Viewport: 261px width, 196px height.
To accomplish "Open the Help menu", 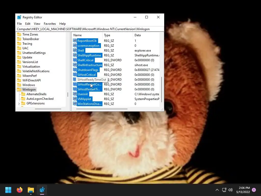I will (x=62, y=24).
